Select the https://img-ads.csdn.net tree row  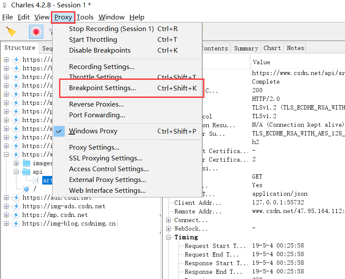click(64, 206)
